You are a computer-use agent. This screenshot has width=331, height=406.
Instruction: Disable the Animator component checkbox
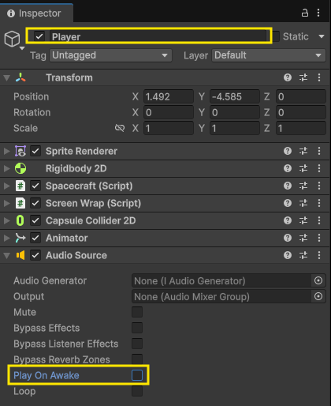[x=35, y=238]
